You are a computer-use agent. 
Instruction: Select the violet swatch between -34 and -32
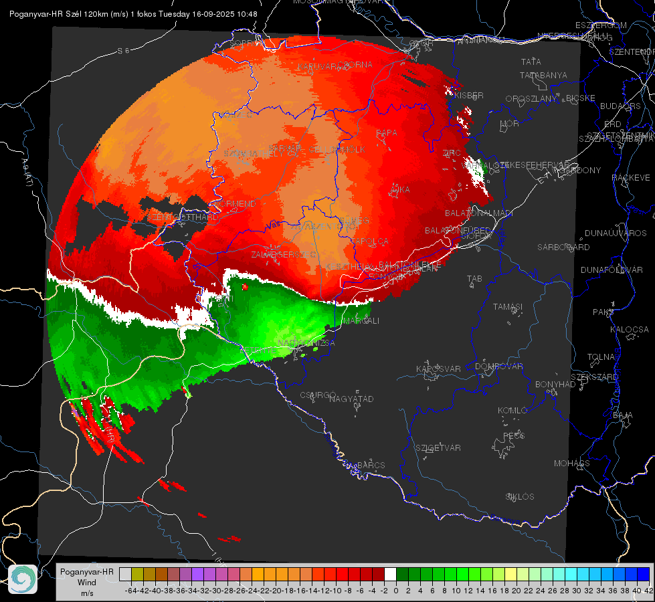[197, 574]
